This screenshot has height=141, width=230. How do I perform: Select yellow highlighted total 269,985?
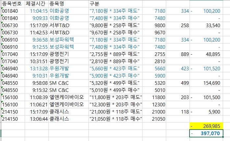click(x=206, y=126)
